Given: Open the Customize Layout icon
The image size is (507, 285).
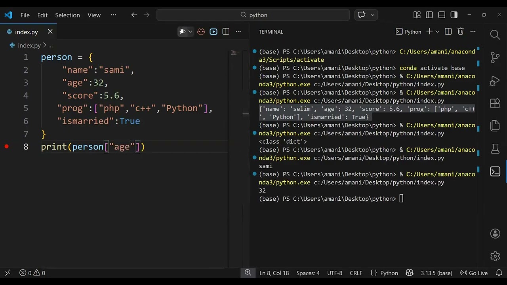Looking at the screenshot, I should [417, 15].
